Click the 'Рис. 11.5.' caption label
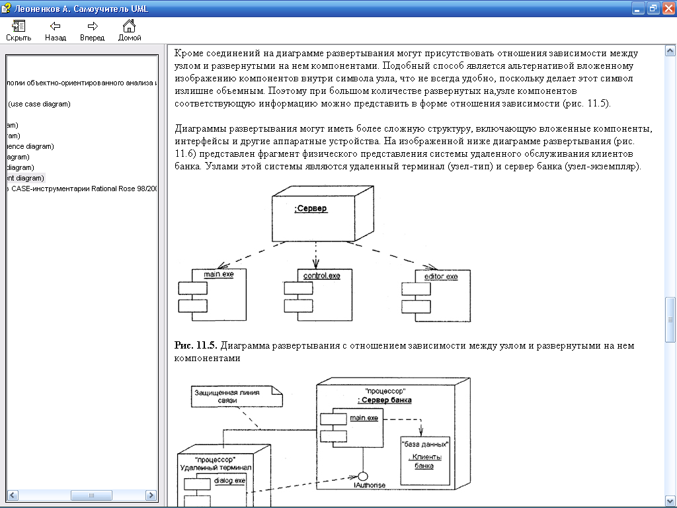This screenshot has height=508, width=677. pos(196,345)
